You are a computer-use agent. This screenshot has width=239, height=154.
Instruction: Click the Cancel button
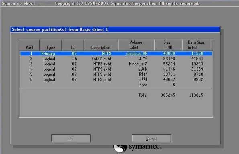tap(151, 138)
